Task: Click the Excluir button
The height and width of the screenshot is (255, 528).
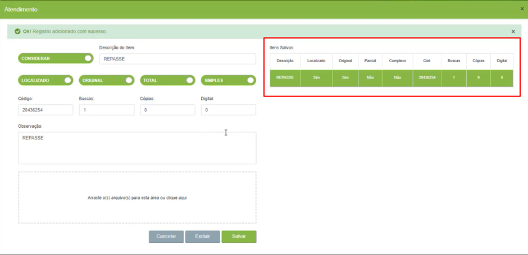Action: coord(202,237)
